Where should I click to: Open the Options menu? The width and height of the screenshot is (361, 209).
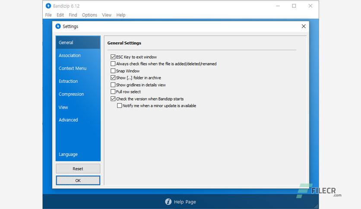point(89,15)
